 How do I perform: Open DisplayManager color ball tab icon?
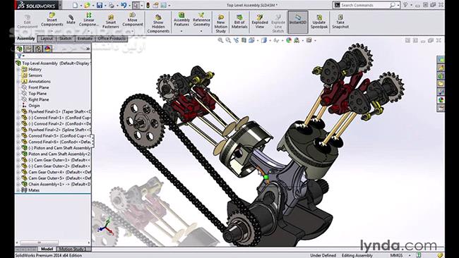(48, 49)
